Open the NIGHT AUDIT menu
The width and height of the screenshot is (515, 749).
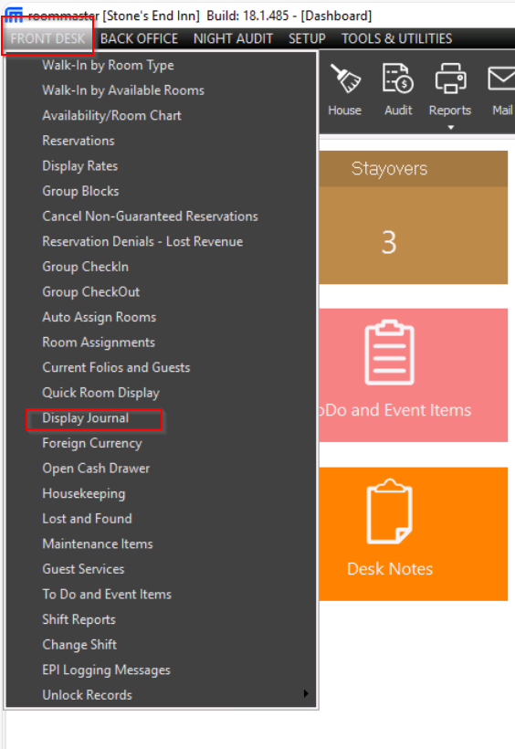point(233,38)
